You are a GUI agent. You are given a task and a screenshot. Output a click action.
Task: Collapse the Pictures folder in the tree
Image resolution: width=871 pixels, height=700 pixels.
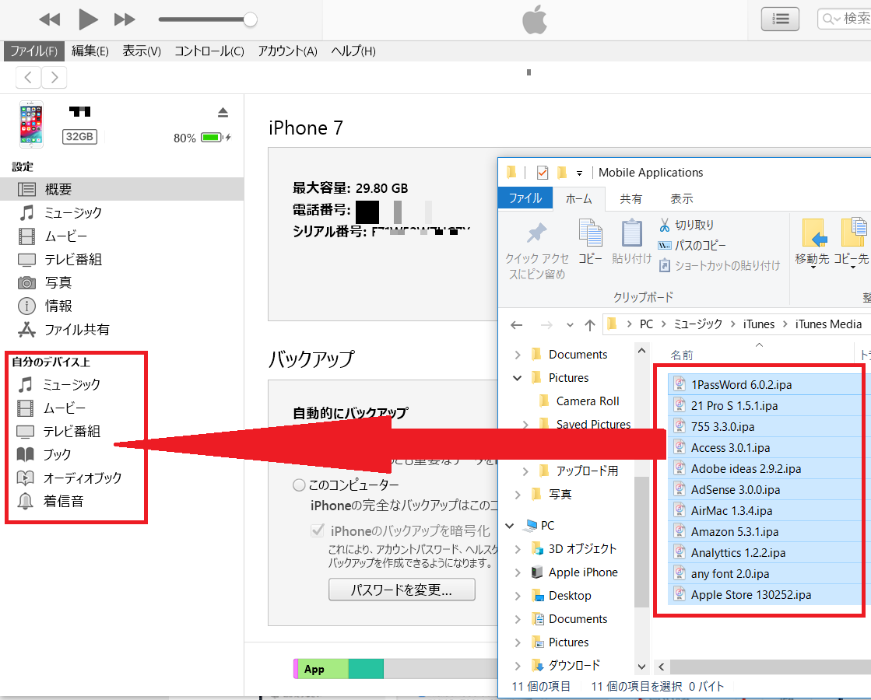(517, 378)
